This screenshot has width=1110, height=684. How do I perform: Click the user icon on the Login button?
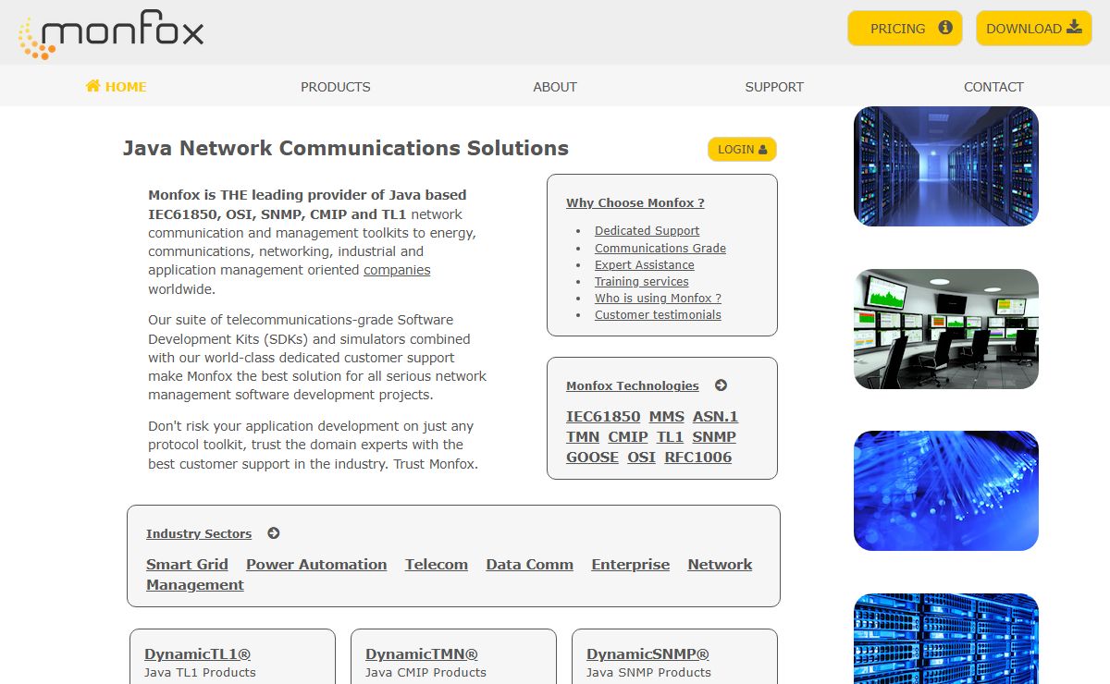[762, 150]
